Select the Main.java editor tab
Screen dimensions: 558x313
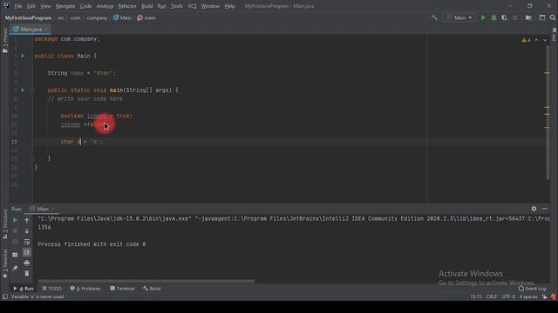point(31,29)
